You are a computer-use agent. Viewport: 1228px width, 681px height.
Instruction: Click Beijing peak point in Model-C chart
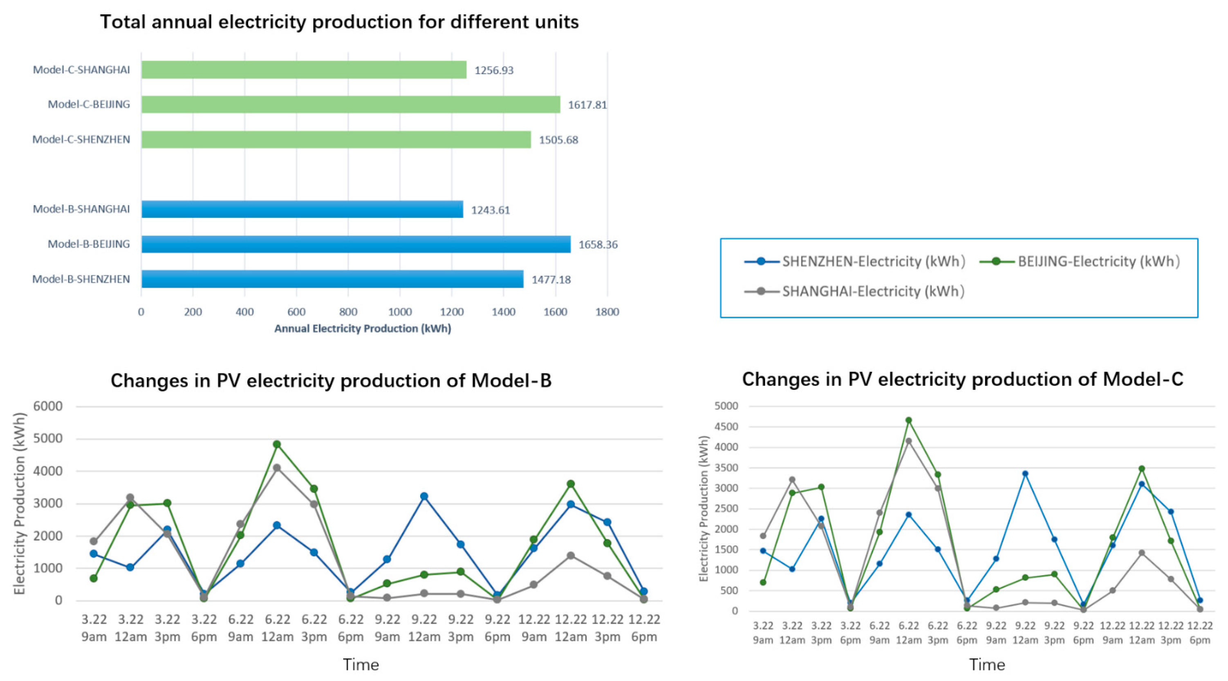(x=909, y=420)
